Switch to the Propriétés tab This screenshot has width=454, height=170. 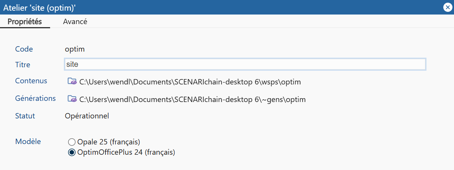25,21
